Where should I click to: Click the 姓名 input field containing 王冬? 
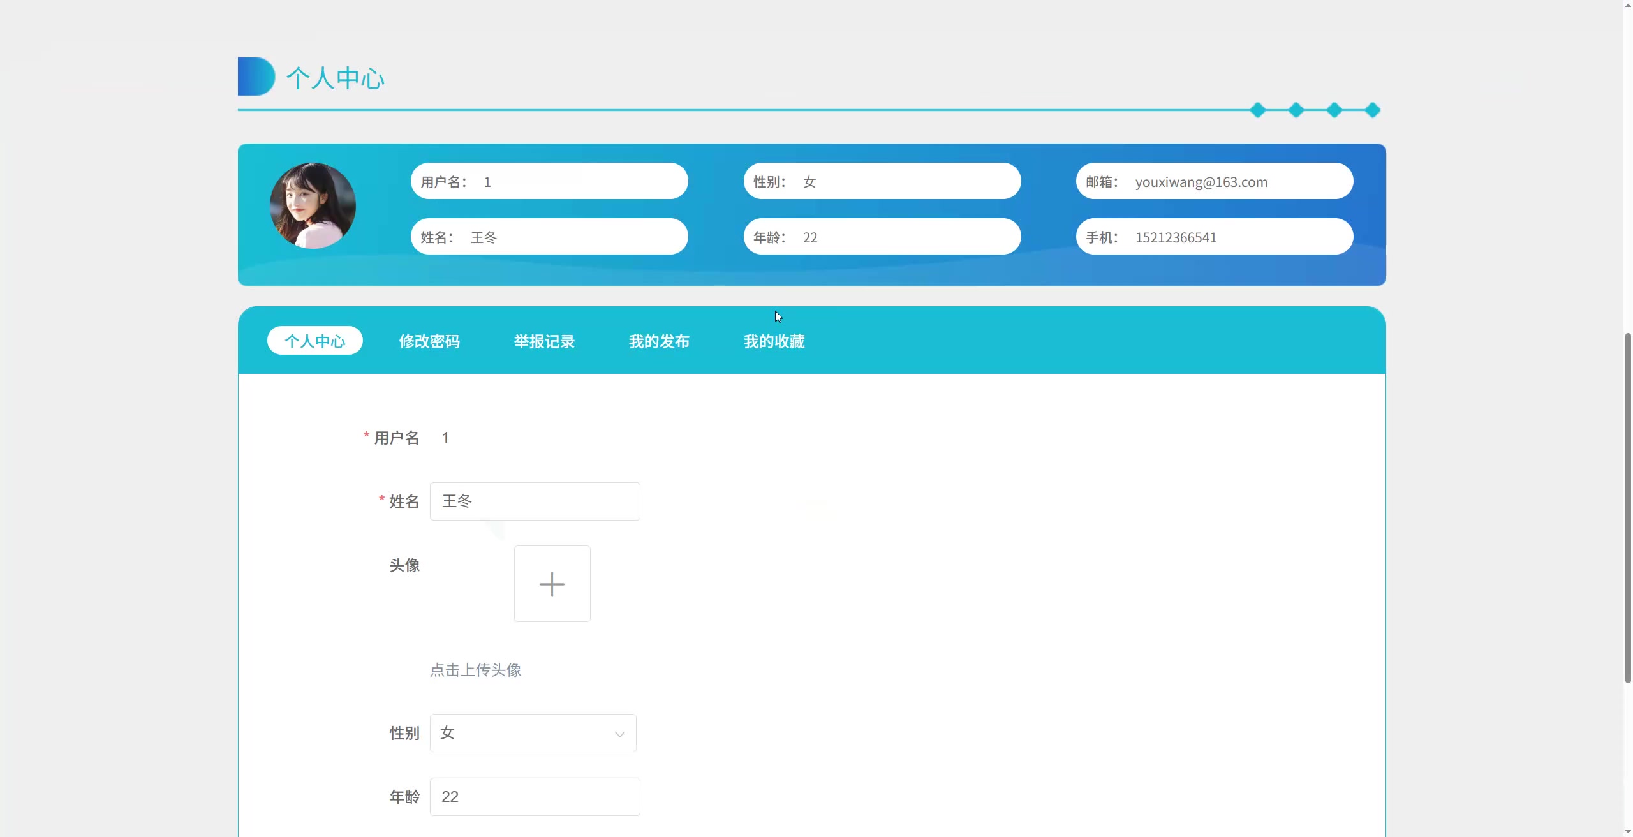click(x=535, y=501)
